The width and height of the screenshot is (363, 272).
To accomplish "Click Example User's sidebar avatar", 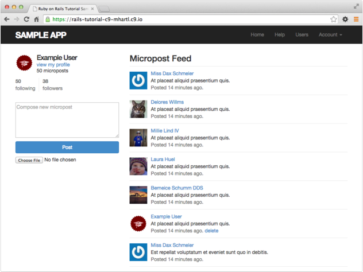I will pyautogui.click(x=24, y=63).
